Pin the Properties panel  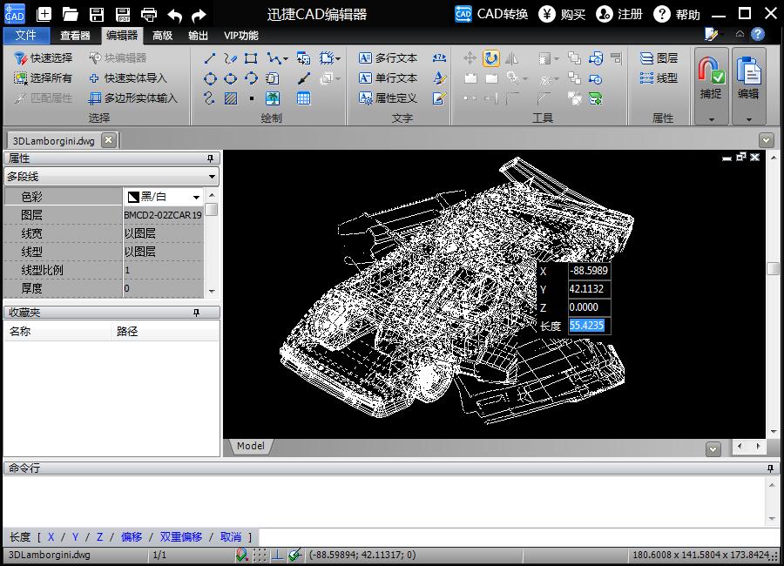point(211,158)
